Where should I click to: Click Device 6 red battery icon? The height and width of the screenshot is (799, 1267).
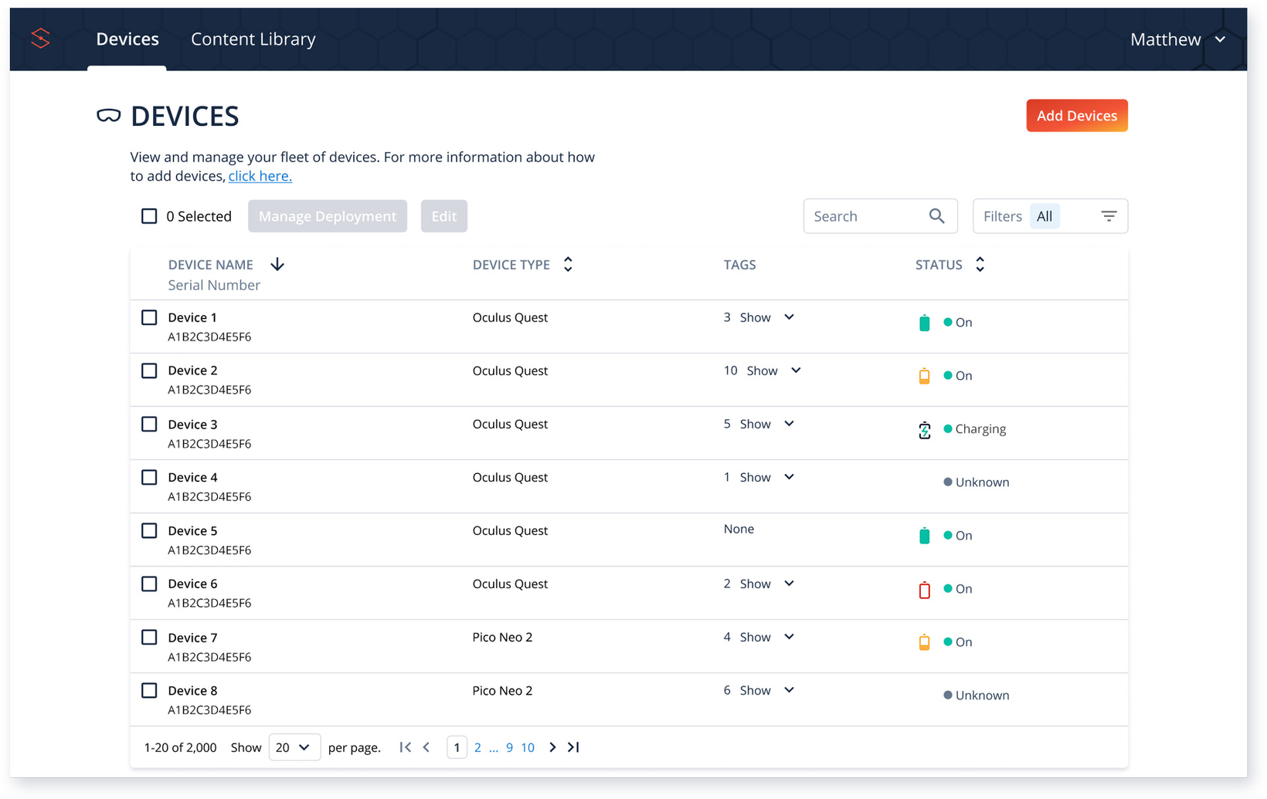pos(924,590)
